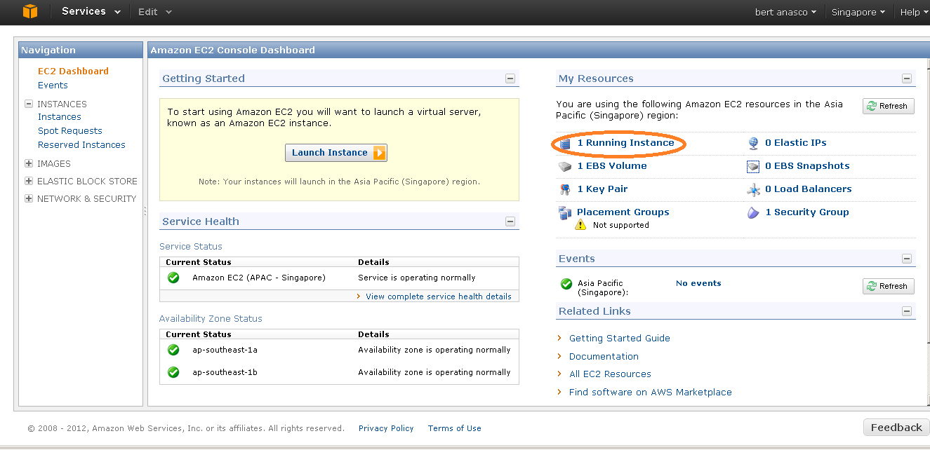Click the Running Instance server icon
The image size is (930, 450).
566,143
